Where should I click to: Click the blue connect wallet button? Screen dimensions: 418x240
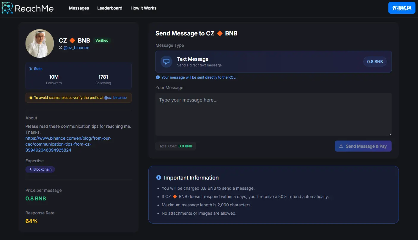point(402,8)
